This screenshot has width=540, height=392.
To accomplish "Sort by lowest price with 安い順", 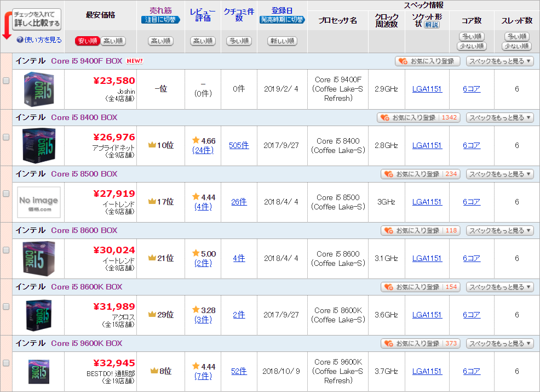I will pyautogui.click(x=88, y=41).
